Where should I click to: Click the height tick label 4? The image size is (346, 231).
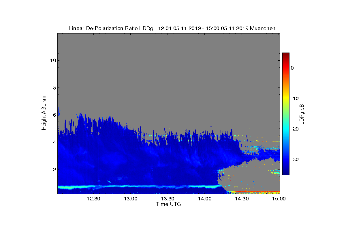(x=54, y=142)
